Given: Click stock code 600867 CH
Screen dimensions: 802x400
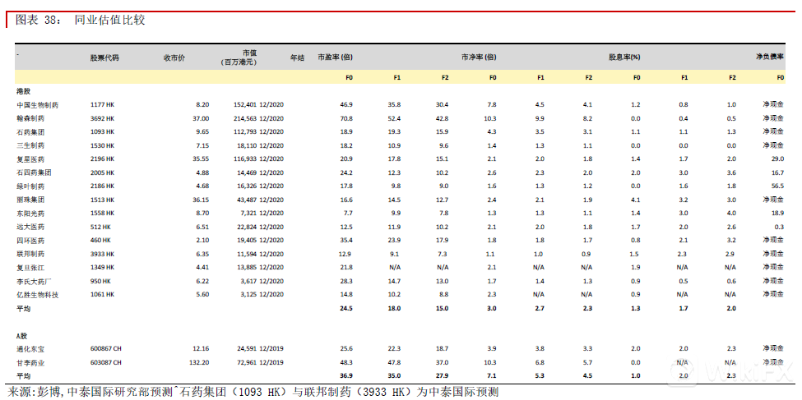Looking at the screenshot, I should 106,349.
